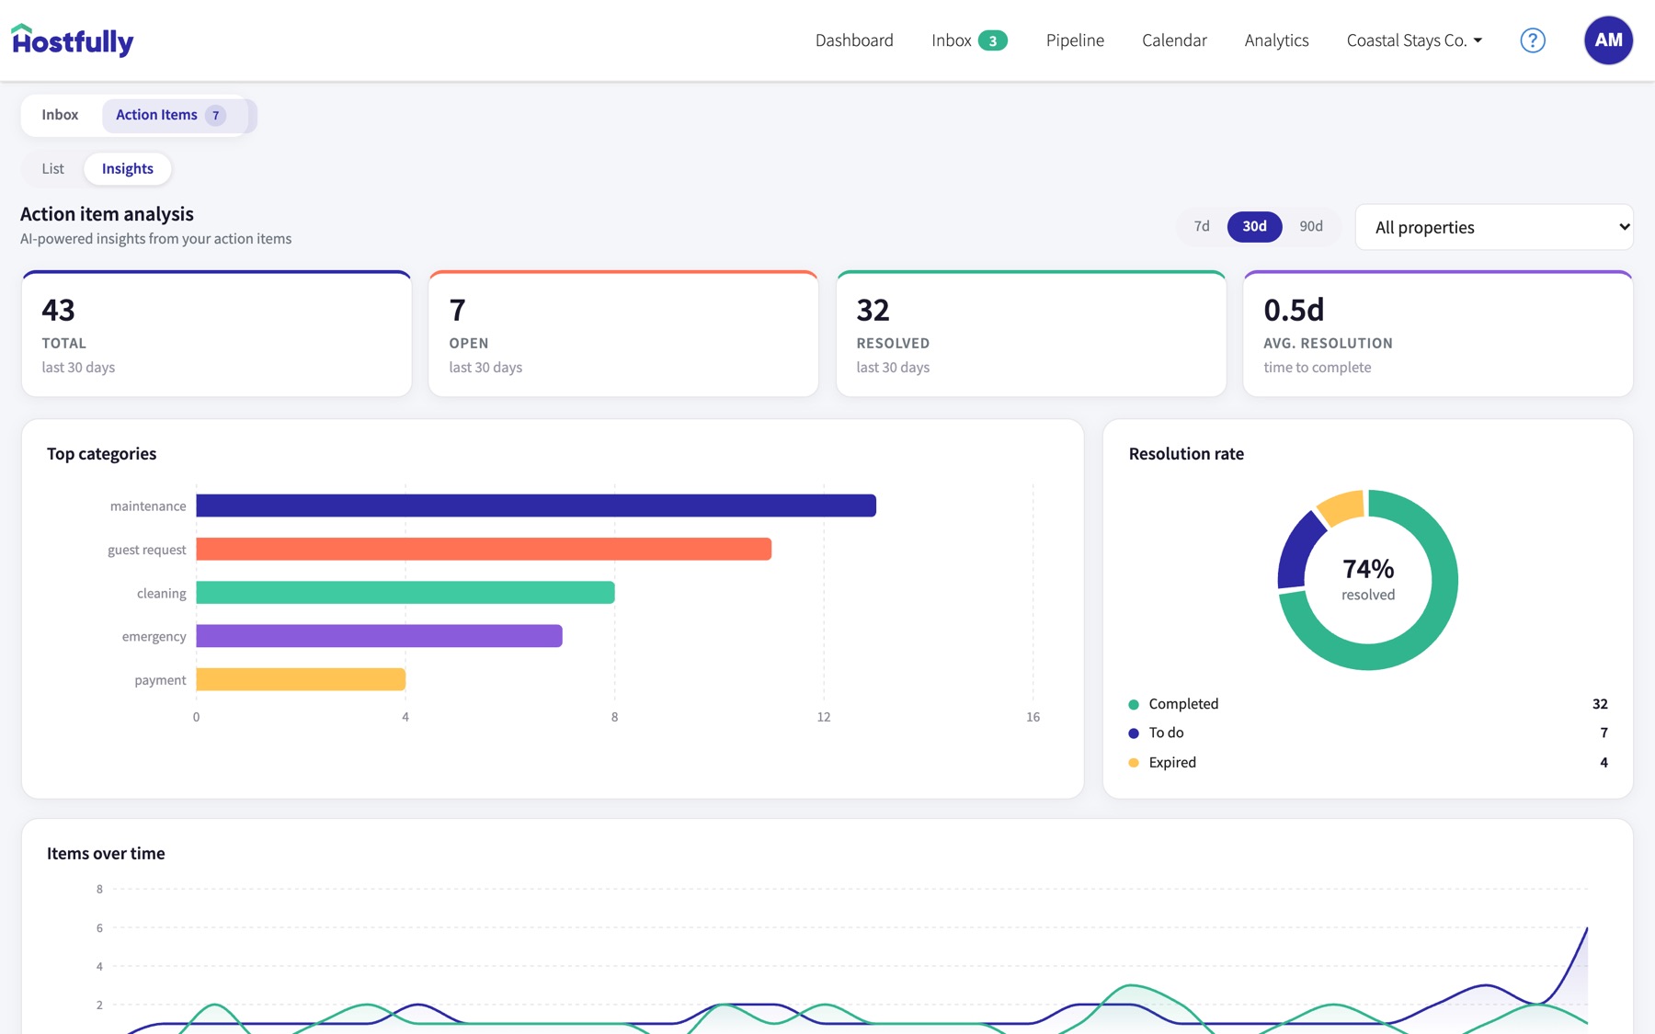Click the green Completed legend dot

1134,704
